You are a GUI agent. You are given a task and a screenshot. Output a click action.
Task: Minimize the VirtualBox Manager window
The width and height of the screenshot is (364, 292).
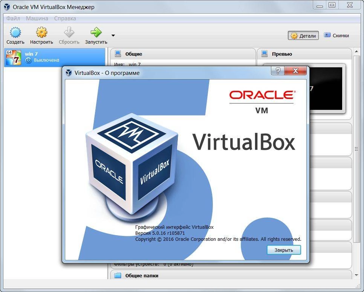coord(320,5)
